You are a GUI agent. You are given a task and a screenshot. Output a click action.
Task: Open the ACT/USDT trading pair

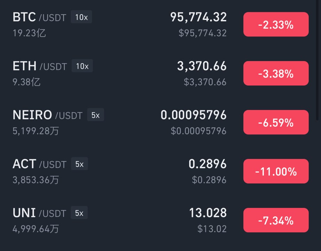160,171
